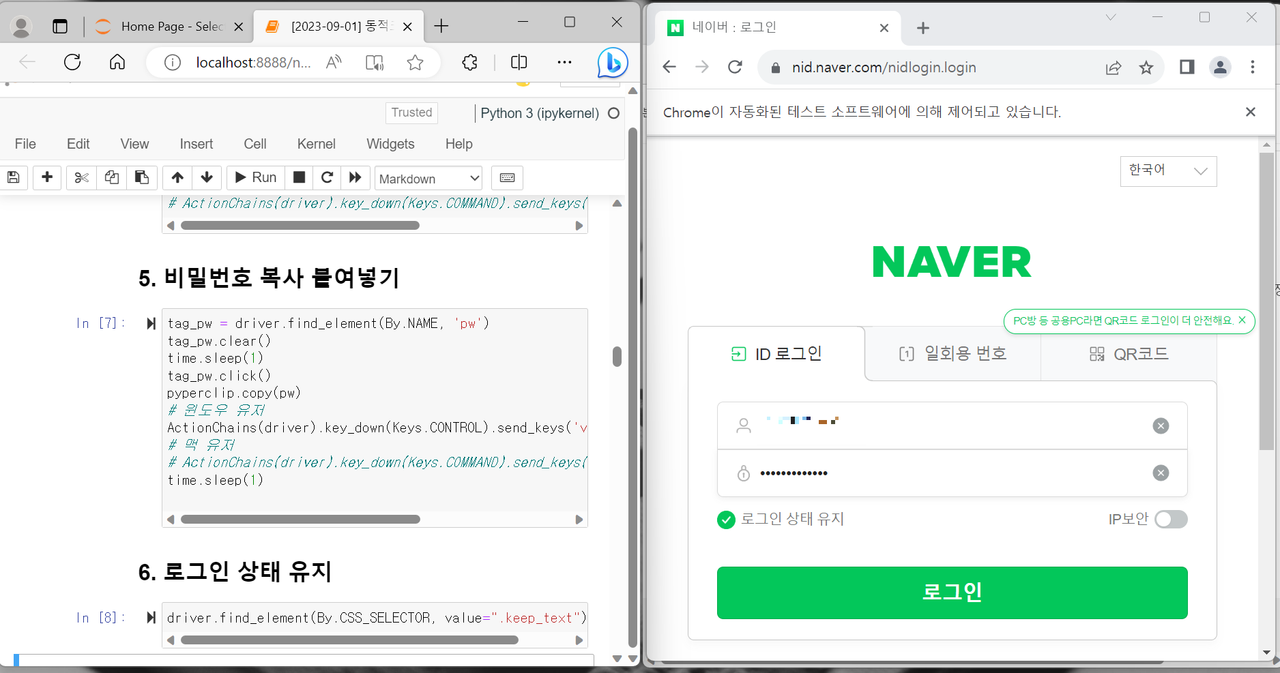Click the Edge address bar localhost:8888
The height and width of the screenshot is (673, 1280).
coord(253,63)
